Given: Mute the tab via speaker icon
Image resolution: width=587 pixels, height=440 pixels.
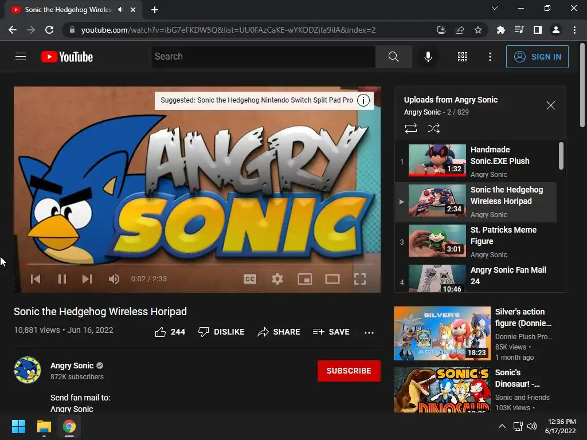Looking at the screenshot, I should [120, 10].
